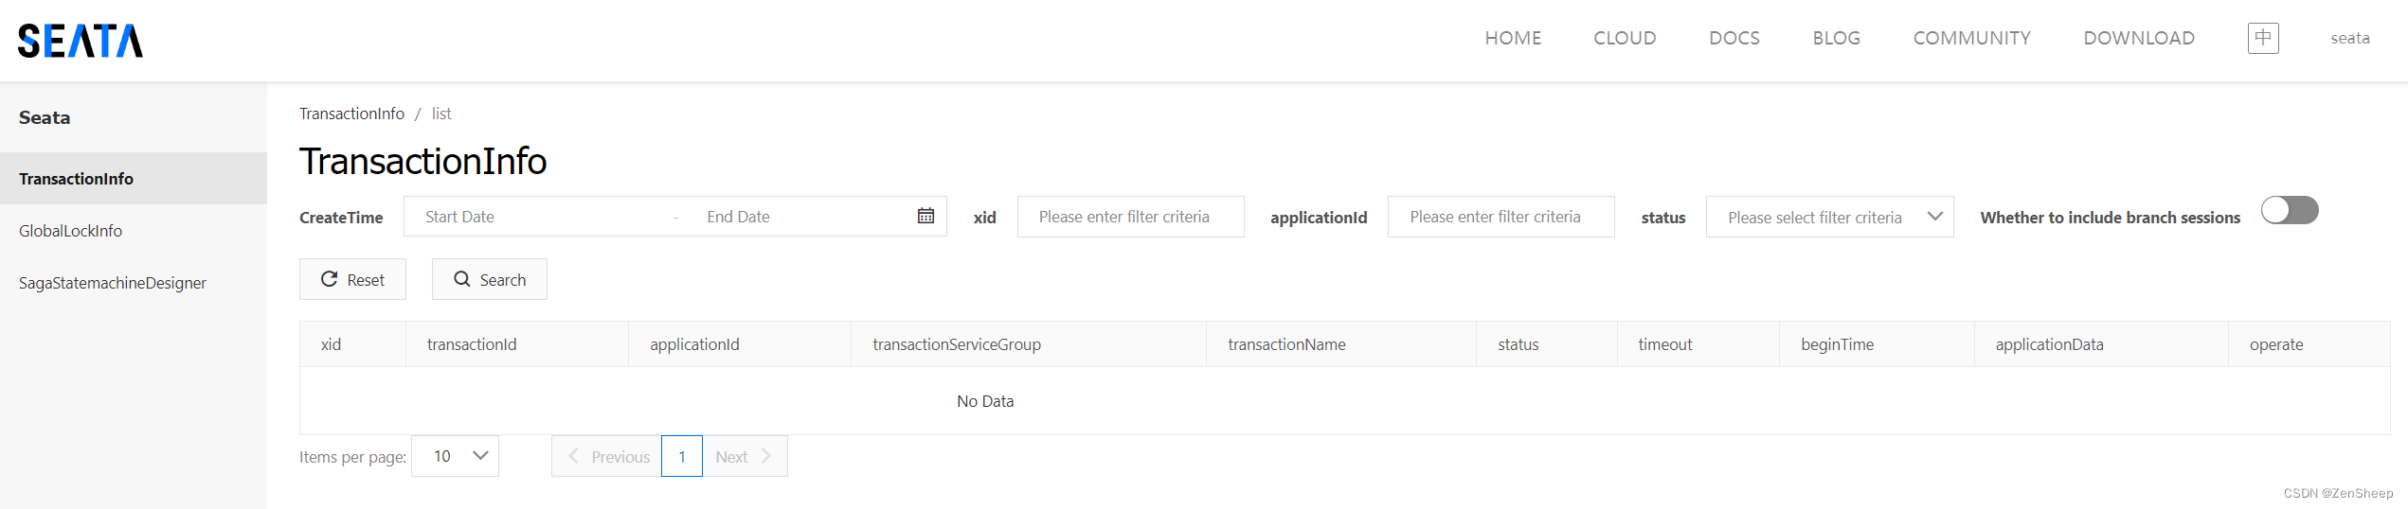The height and width of the screenshot is (509, 2408).
Task: Switch language with the 中 icon
Action: 2263,38
